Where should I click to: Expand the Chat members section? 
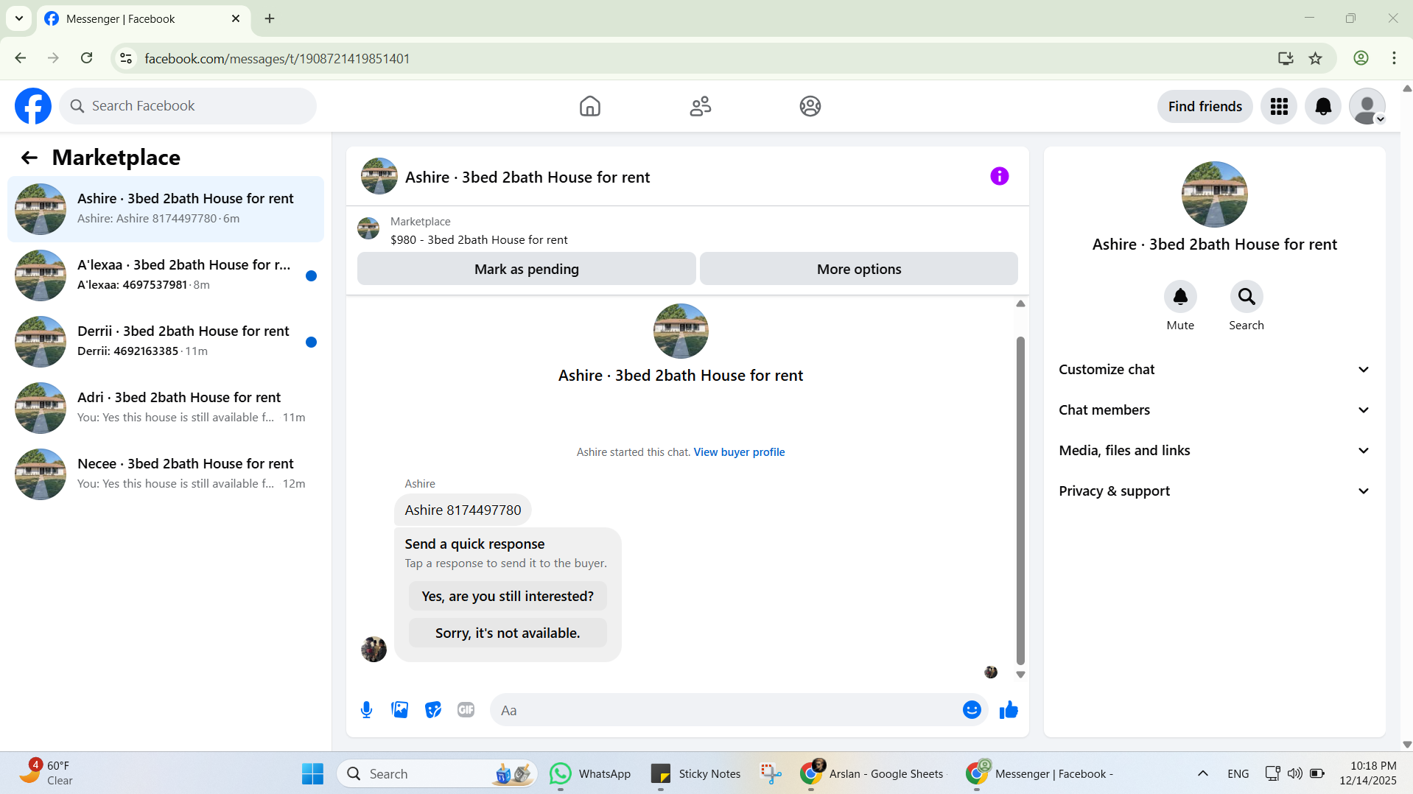[1214, 410]
